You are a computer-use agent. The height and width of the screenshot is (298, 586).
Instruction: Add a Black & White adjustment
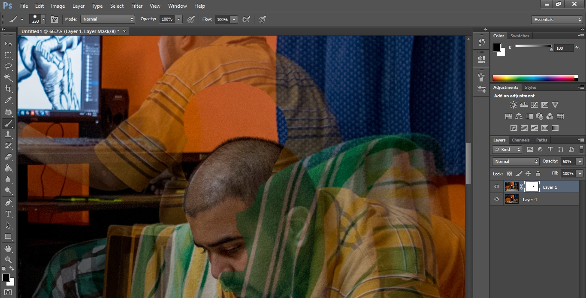click(529, 116)
